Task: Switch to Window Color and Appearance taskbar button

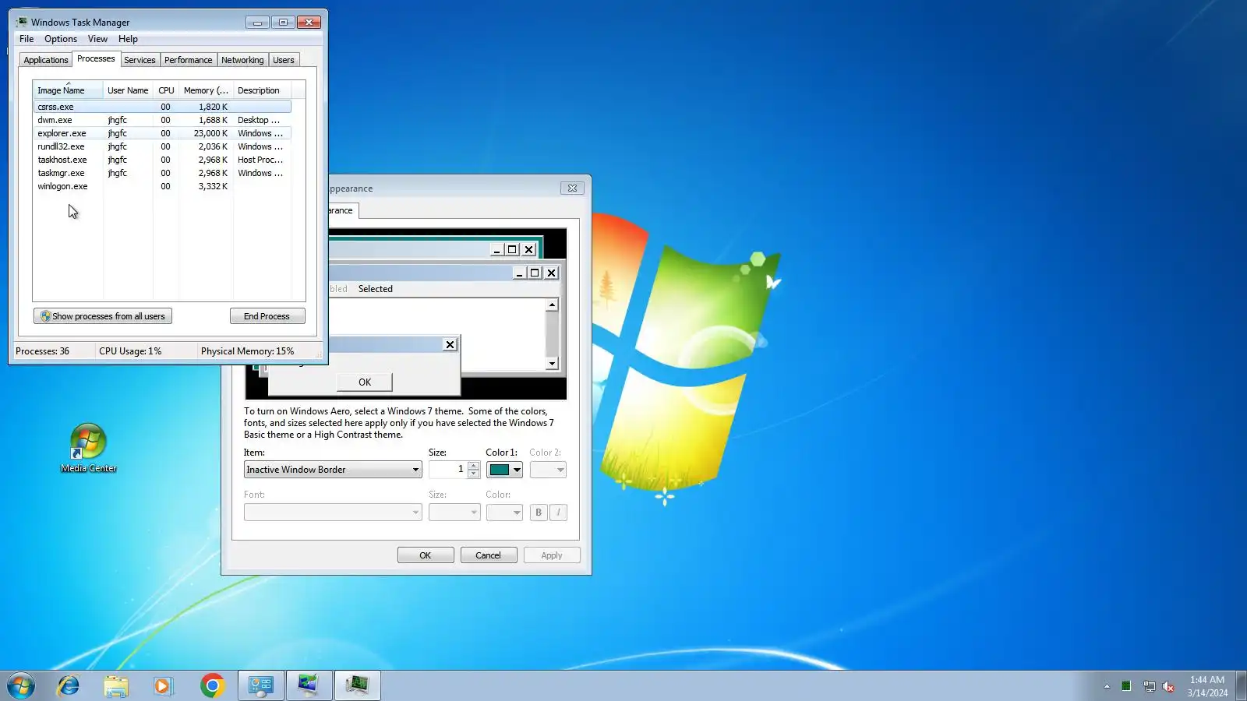Action: click(x=309, y=685)
